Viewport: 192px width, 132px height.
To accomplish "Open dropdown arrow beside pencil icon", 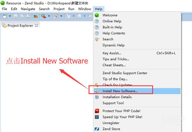I will click(61, 16).
